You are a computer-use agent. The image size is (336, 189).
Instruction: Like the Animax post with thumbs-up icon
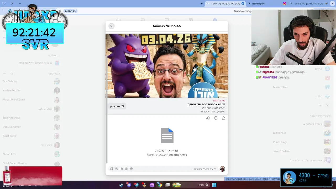click(x=223, y=118)
